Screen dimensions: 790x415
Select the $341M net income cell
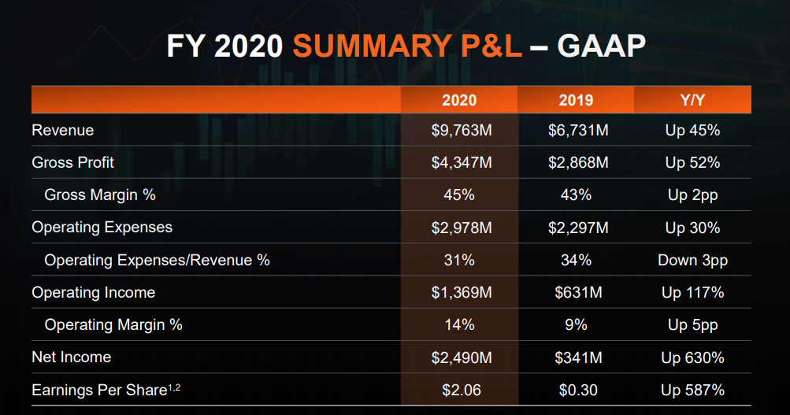(578, 358)
